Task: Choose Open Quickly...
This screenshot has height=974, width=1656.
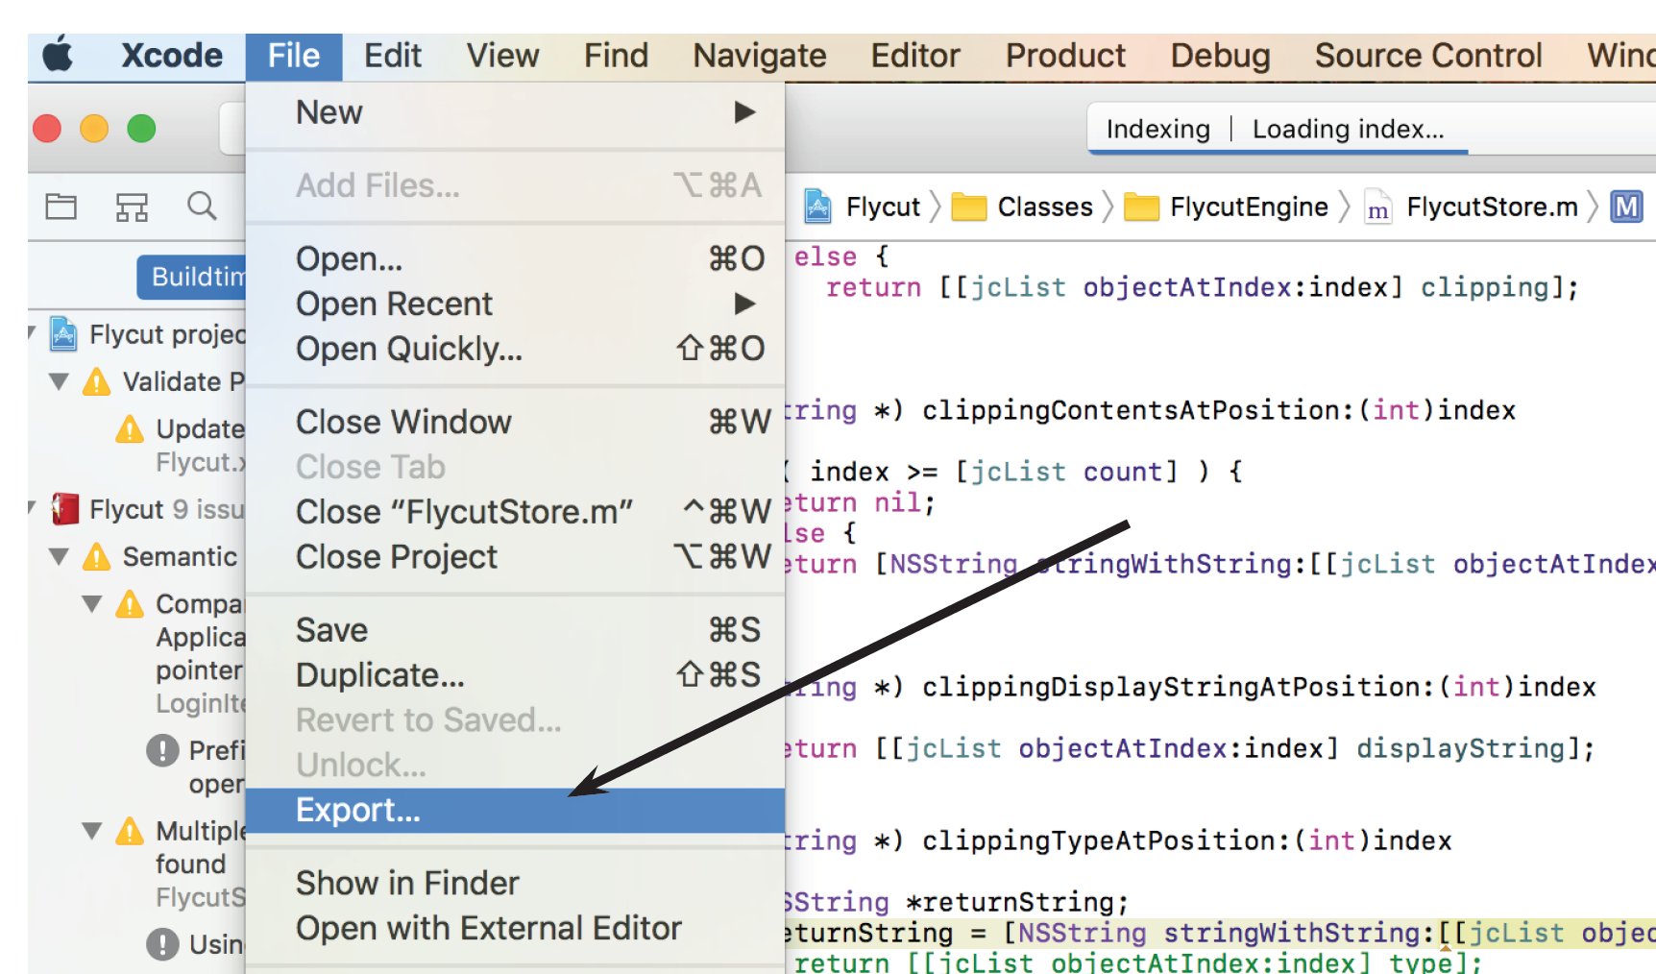Action: (515, 349)
